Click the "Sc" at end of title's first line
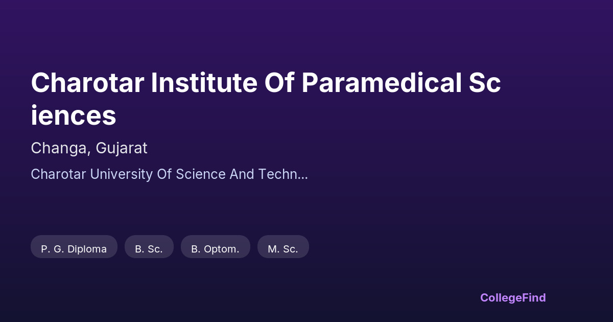This screenshot has width=613, height=322. [x=485, y=83]
